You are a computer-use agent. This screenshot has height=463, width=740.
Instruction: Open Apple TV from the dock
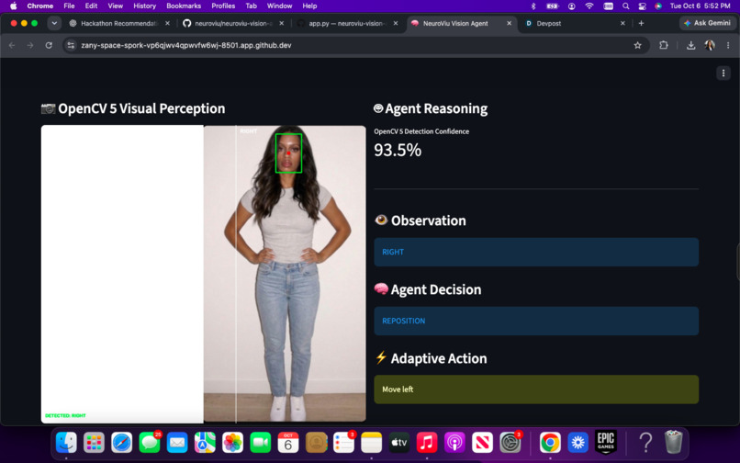(x=398, y=443)
